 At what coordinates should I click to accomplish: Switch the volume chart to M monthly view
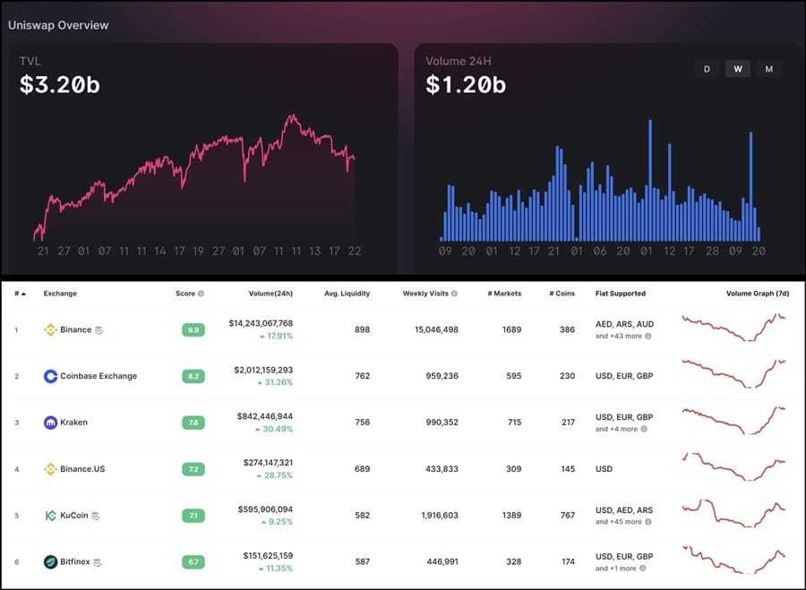767,68
